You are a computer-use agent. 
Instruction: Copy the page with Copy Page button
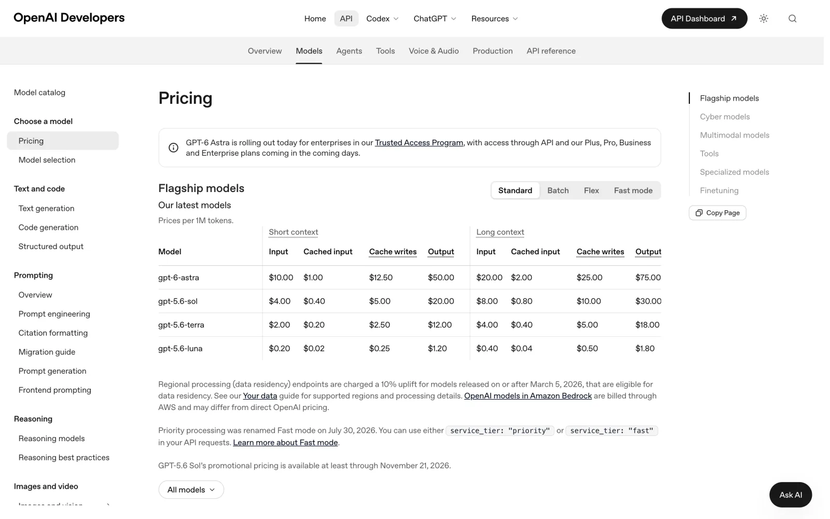pos(717,213)
